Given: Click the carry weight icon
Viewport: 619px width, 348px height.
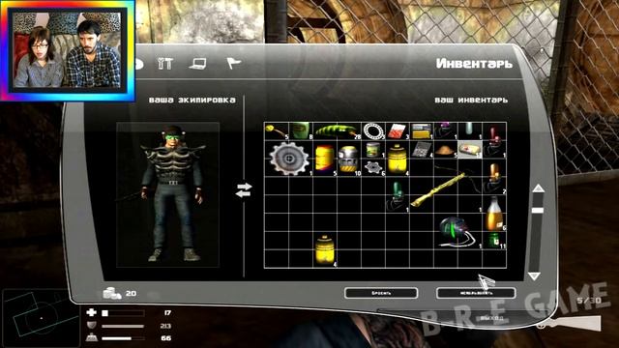Looking at the screenshot, I should [x=91, y=338].
